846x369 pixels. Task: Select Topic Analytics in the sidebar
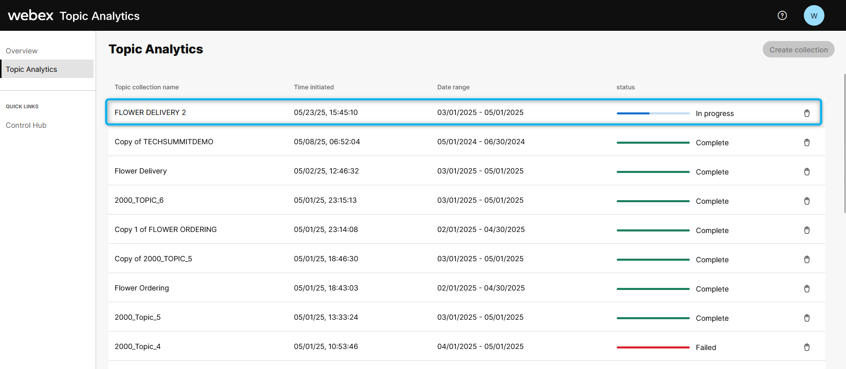coord(31,69)
